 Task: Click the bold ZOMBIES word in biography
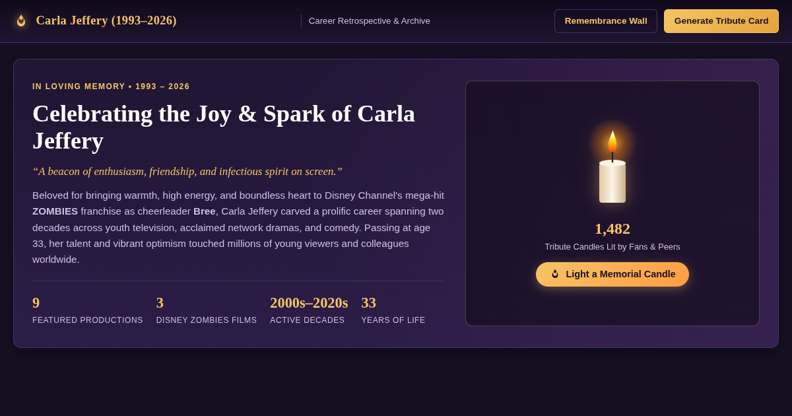55,211
